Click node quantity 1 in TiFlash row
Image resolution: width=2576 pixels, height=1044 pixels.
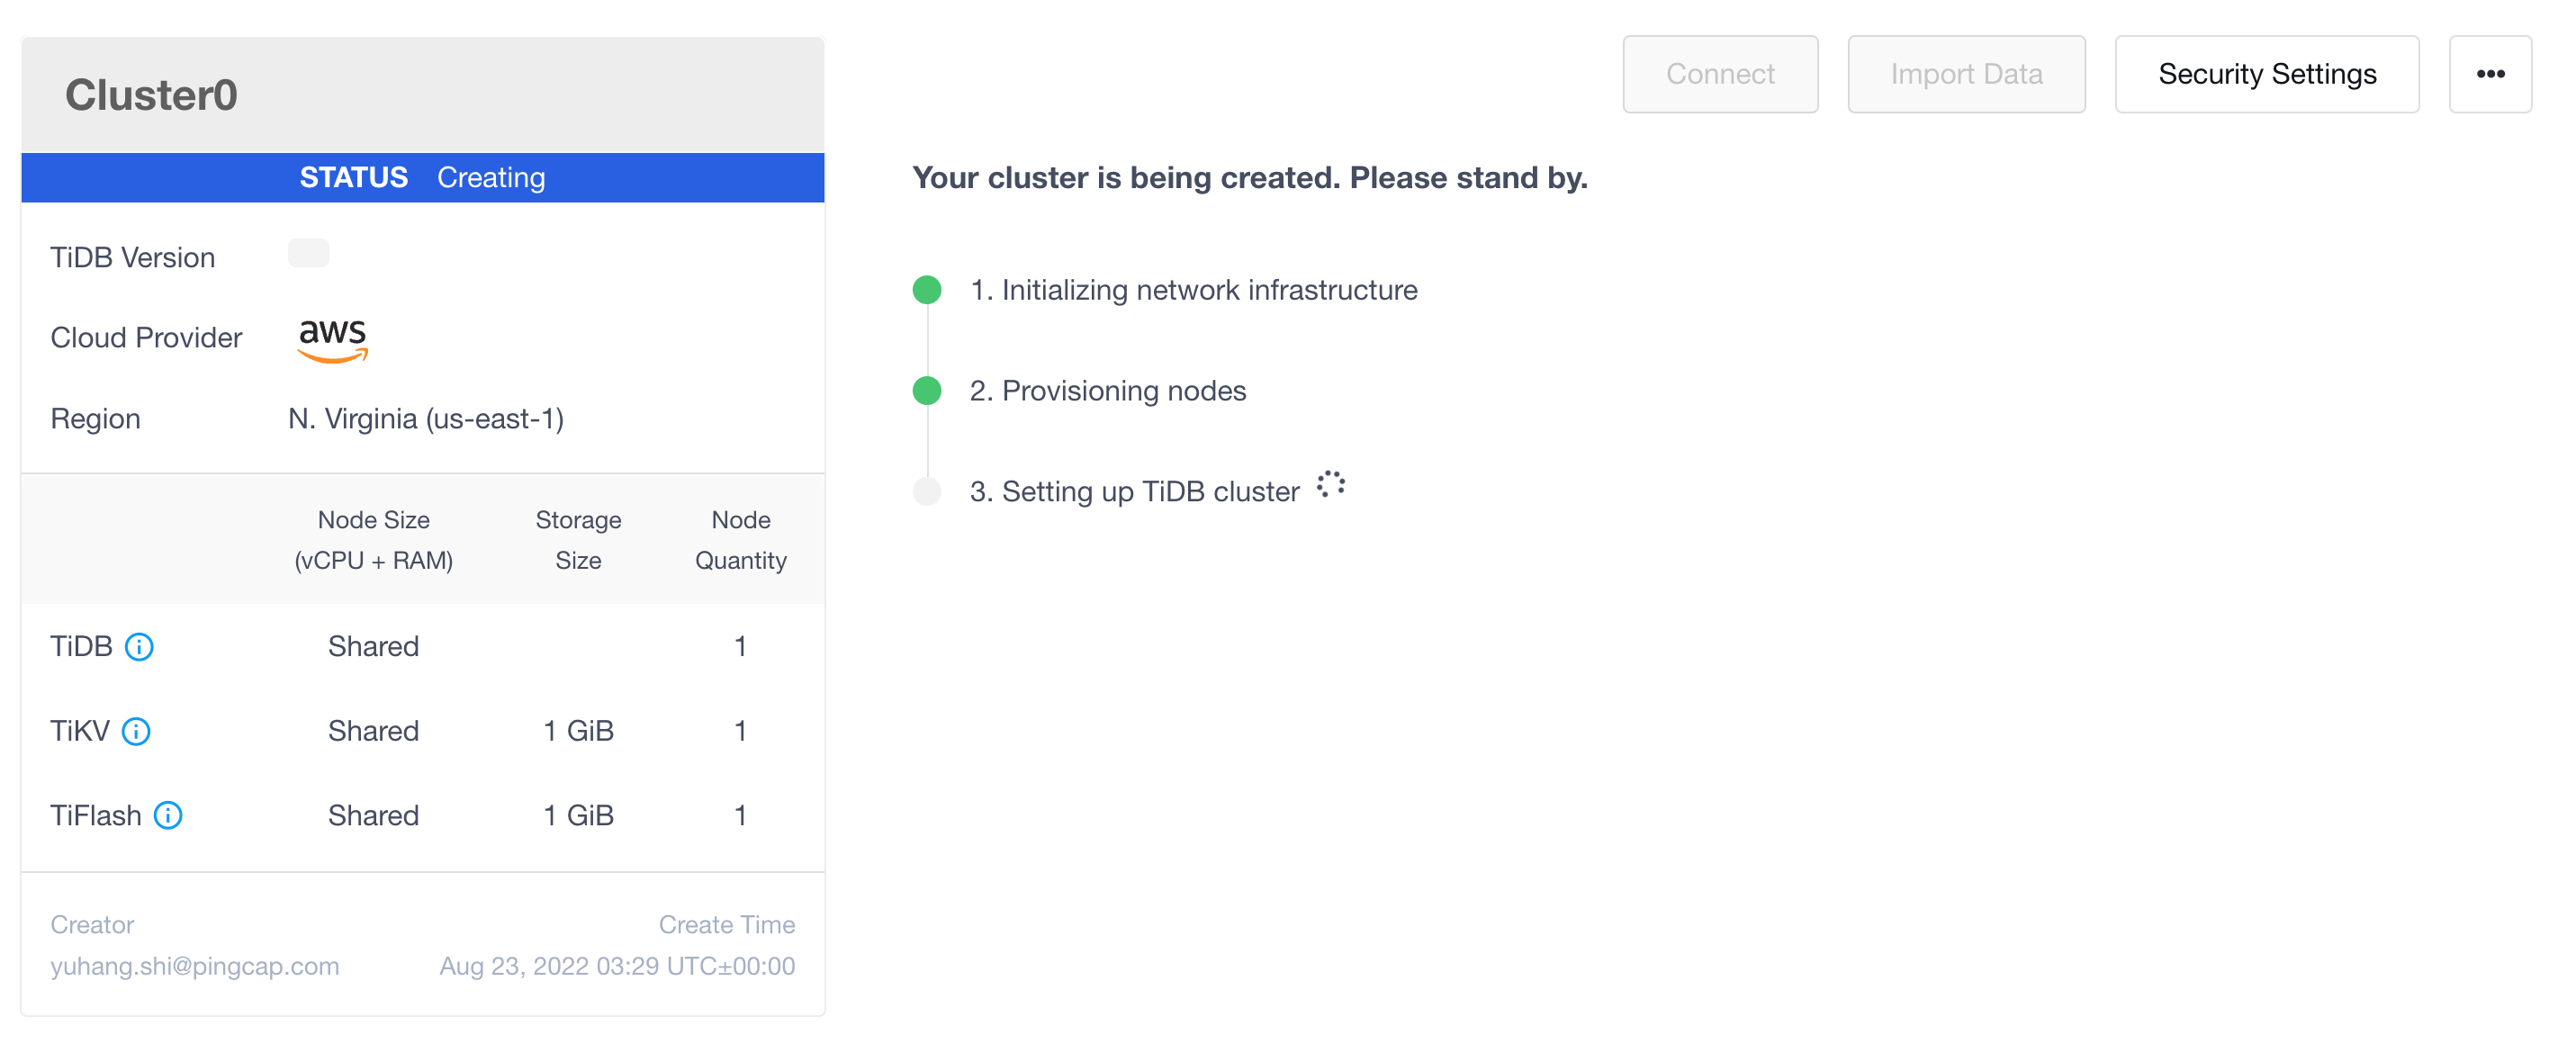point(740,816)
